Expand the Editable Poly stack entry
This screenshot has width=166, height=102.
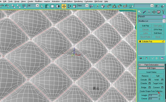(140, 41)
